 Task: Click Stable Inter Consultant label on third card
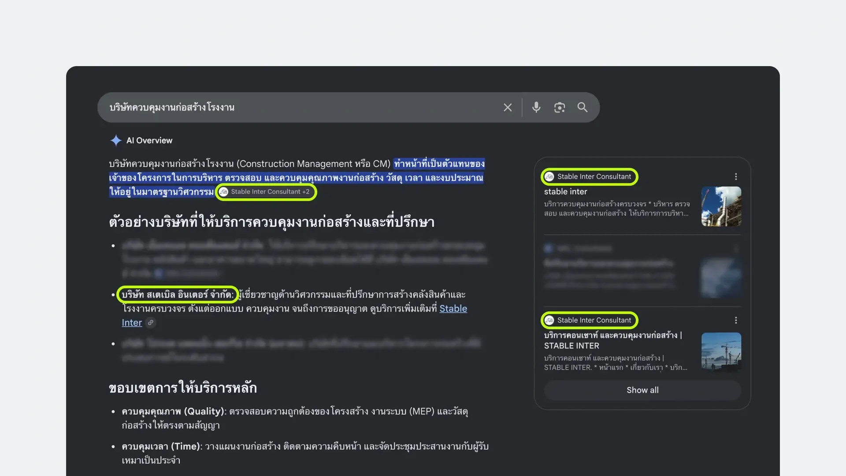pos(594,320)
